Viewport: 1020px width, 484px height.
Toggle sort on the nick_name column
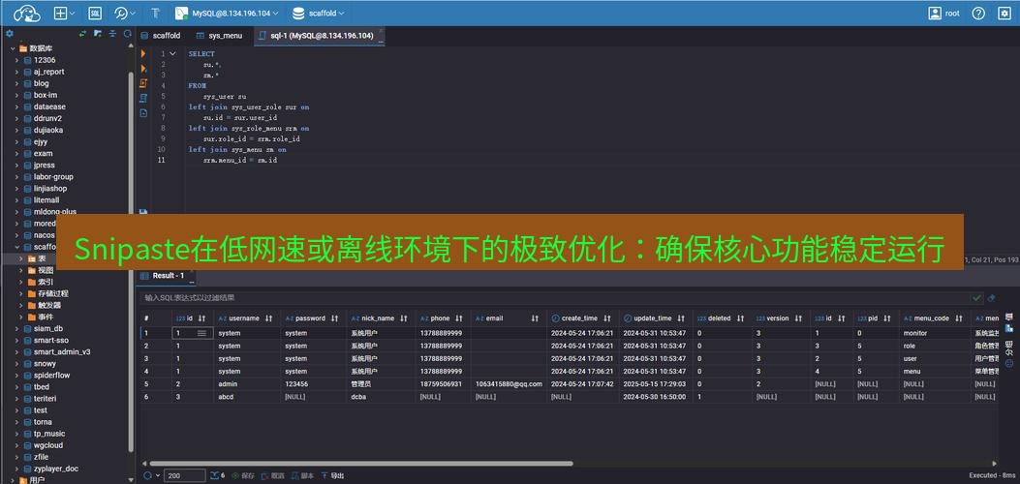tap(403, 318)
